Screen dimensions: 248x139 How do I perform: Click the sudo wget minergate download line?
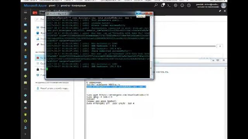(x=117, y=95)
